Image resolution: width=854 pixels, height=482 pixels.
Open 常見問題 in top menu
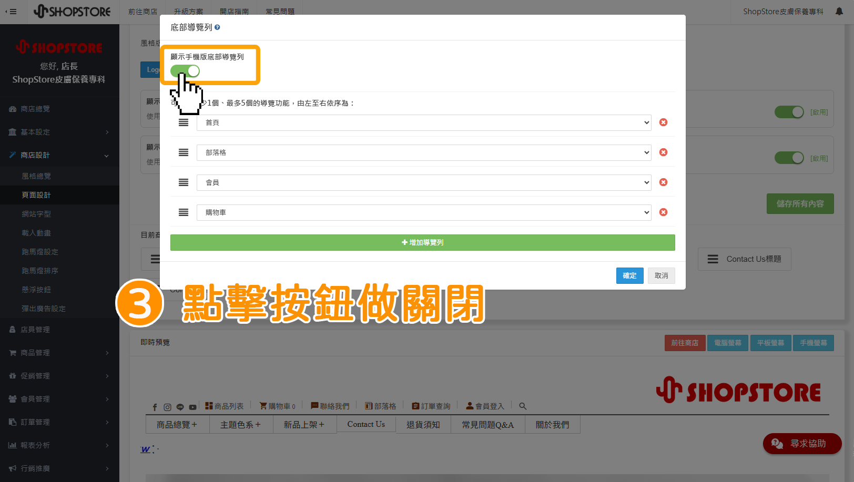280,12
